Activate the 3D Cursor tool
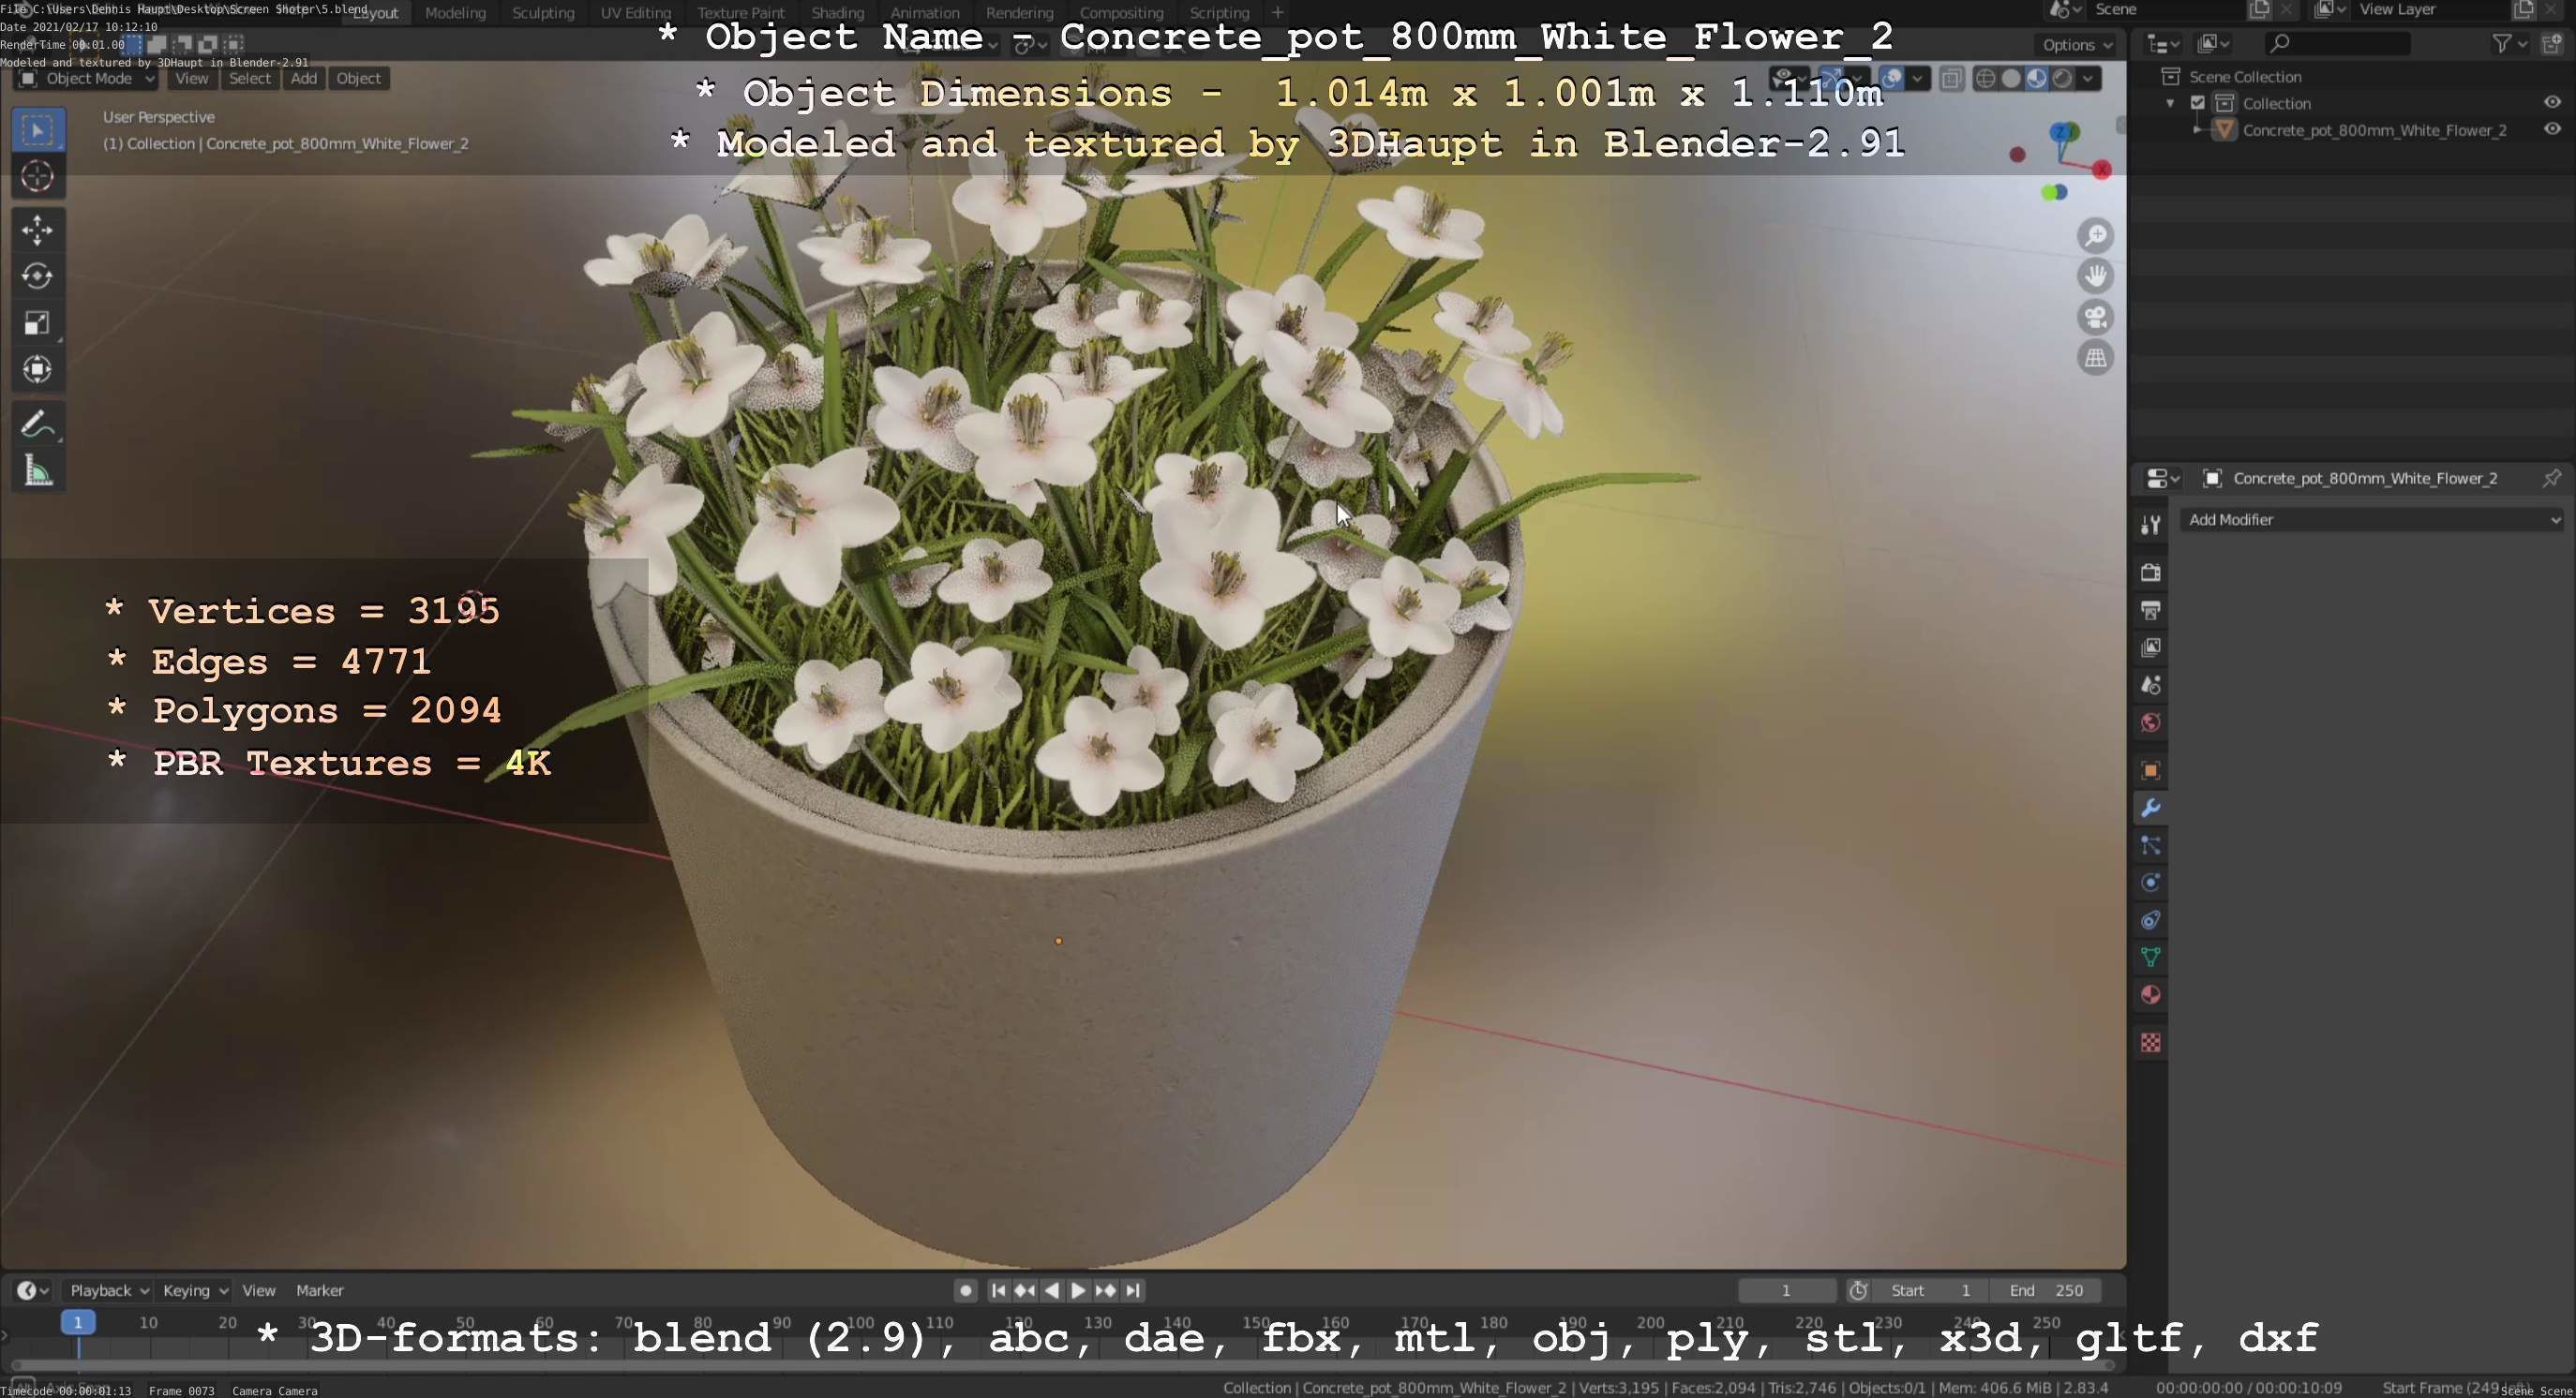2576x1398 pixels. click(38, 177)
